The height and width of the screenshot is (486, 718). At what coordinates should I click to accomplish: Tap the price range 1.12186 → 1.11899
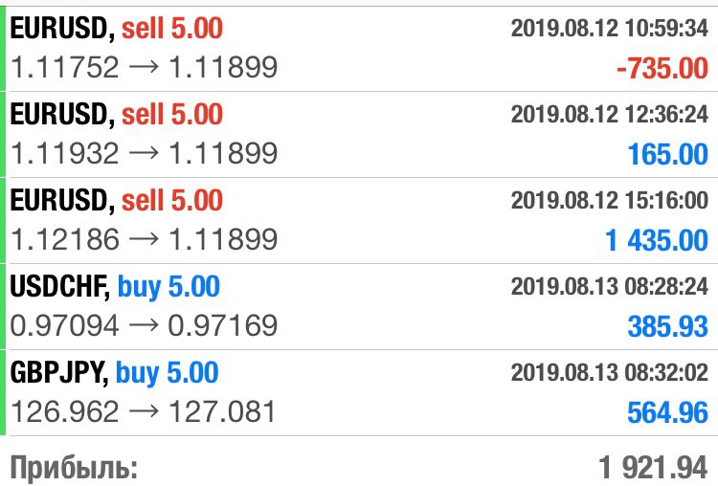pyautogui.click(x=144, y=239)
